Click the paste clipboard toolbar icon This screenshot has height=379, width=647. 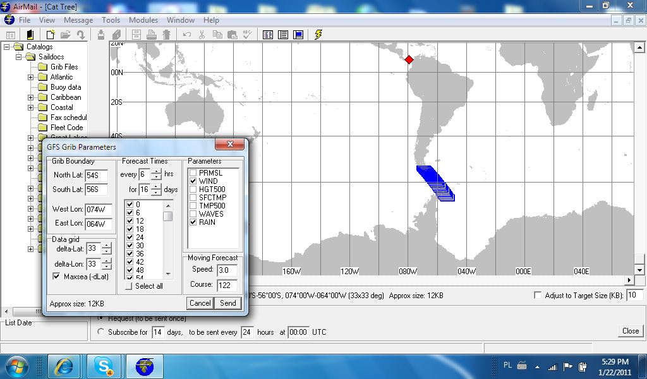coord(233,35)
